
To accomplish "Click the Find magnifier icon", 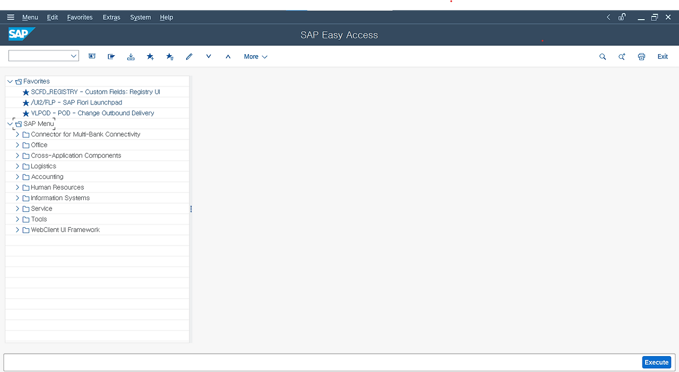I will point(602,56).
